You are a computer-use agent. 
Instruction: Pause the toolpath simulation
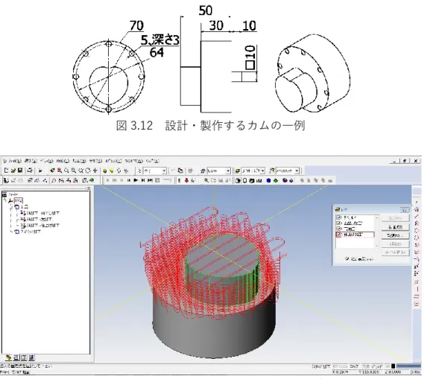[x=128, y=180]
